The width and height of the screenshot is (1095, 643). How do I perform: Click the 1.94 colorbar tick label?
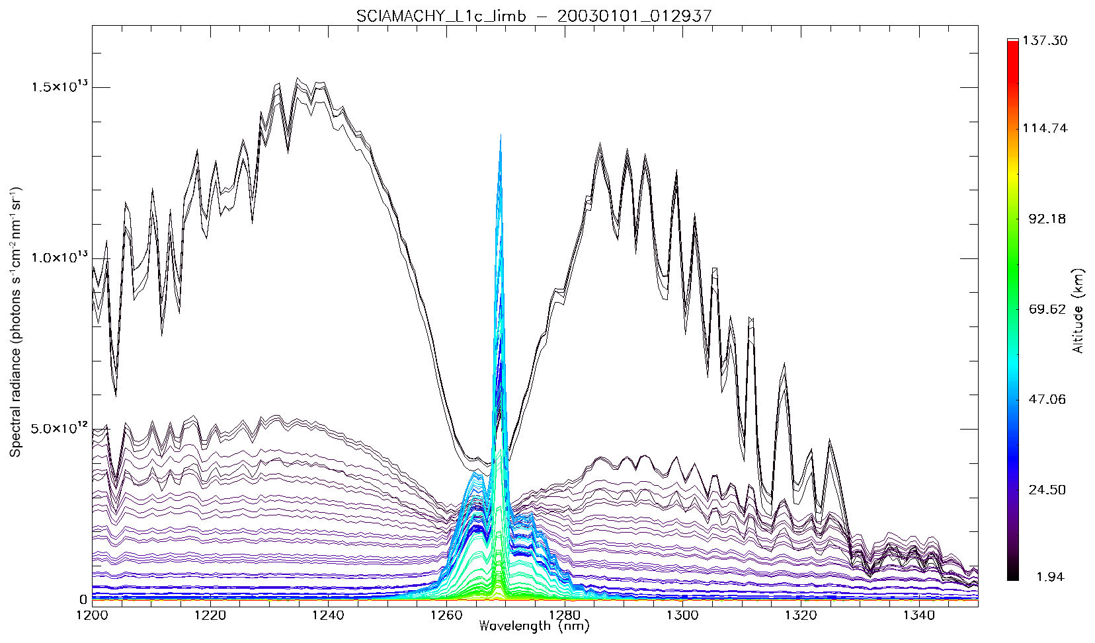click(1050, 577)
